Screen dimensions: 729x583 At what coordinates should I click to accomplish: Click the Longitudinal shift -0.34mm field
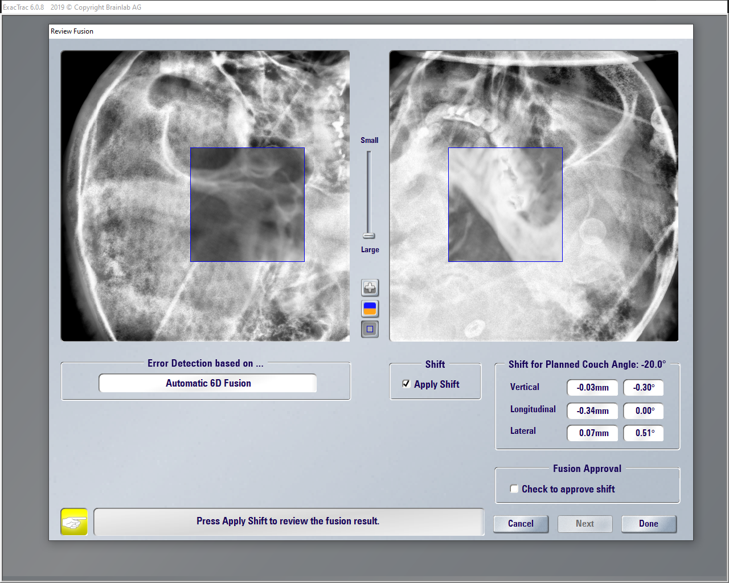click(x=592, y=410)
